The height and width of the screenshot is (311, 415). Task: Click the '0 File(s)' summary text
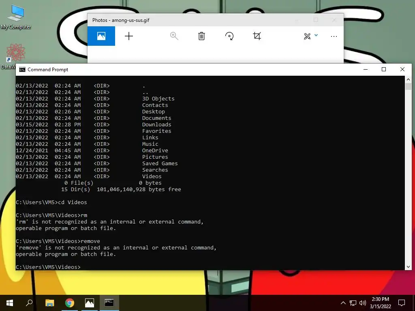click(x=79, y=183)
